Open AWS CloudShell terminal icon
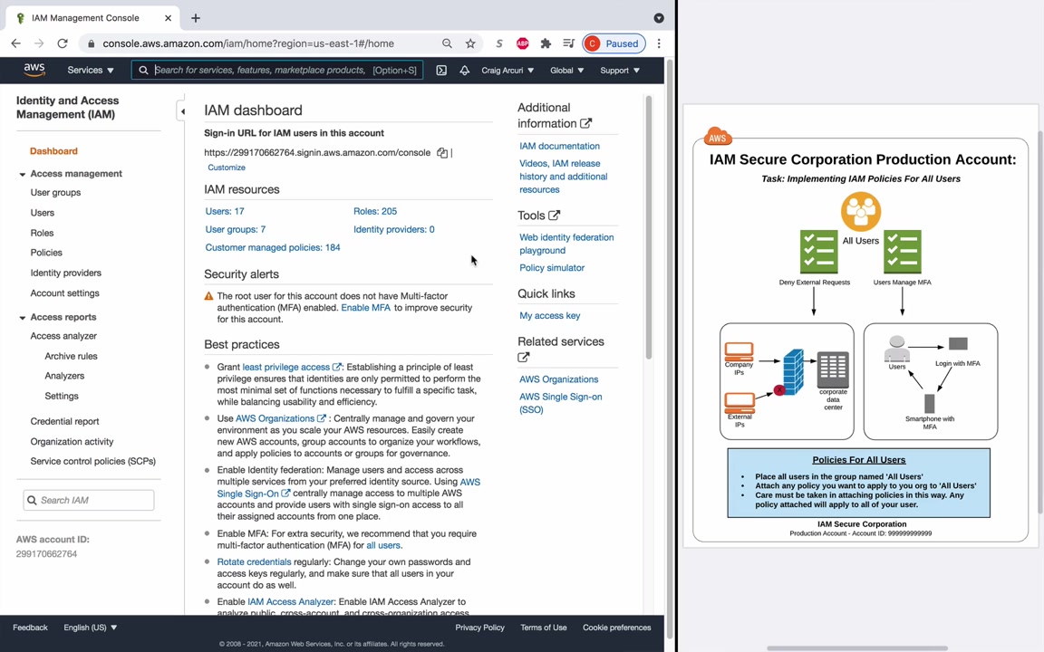This screenshot has width=1044, height=652. point(441,70)
